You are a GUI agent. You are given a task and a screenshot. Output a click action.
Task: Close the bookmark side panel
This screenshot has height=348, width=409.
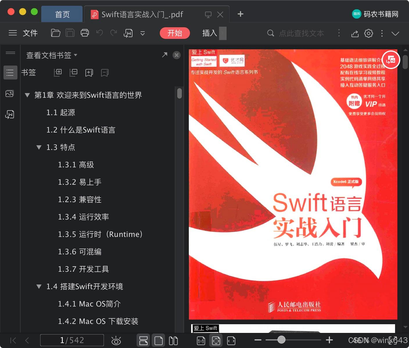(177, 55)
